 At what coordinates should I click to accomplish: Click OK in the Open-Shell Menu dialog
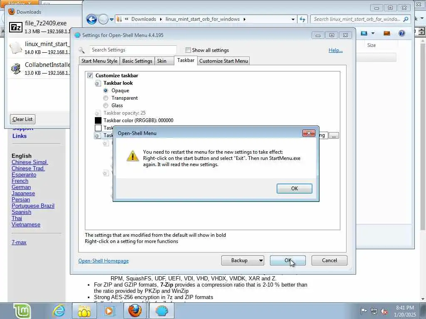pos(295,189)
